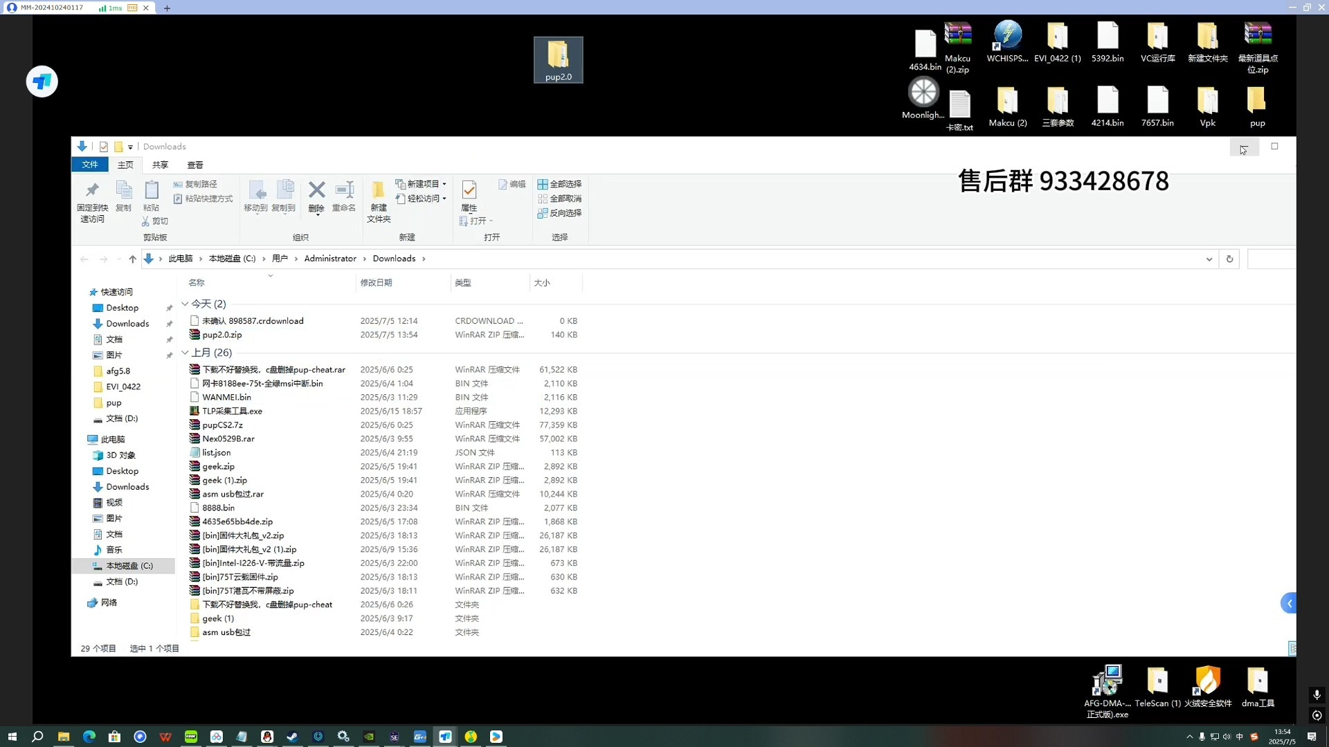Click the refresh icon beside address bar
This screenshot has width=1329, height=747.
tap(1229, 259)
